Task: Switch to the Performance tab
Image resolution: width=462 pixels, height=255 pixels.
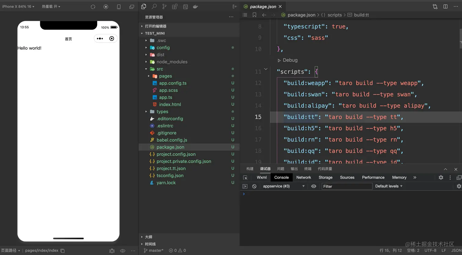Action: coord(373,177)
